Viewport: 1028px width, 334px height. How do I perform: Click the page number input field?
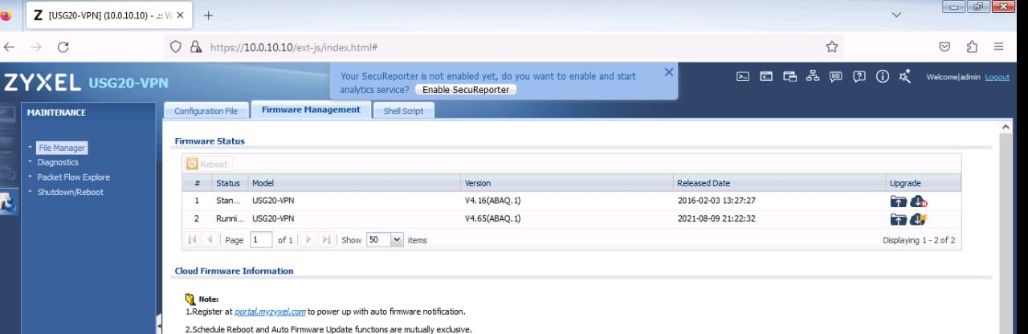pos(260,239)
